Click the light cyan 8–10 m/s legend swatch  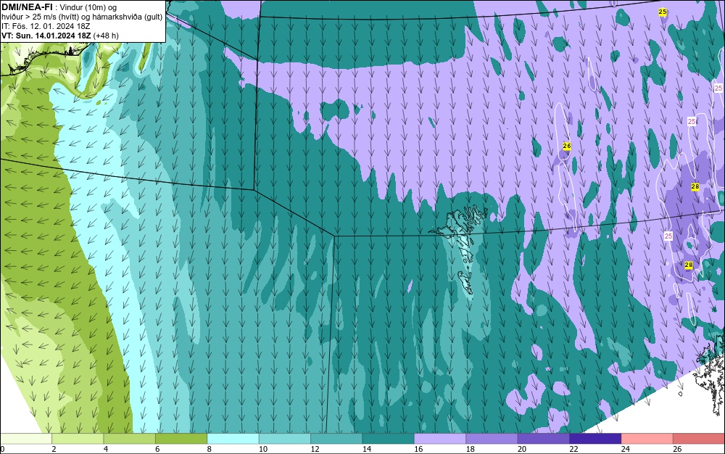click(x=233, y=439)
